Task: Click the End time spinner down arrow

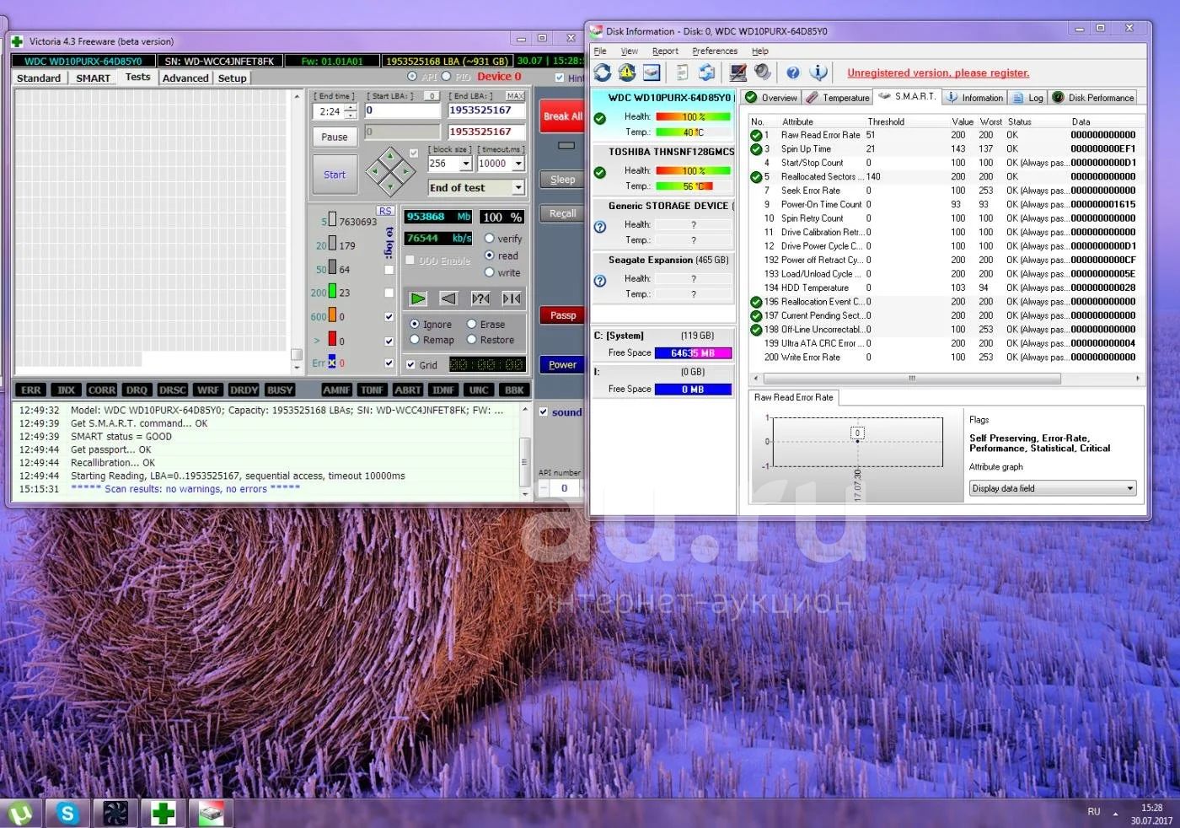Action: point(351,115)
